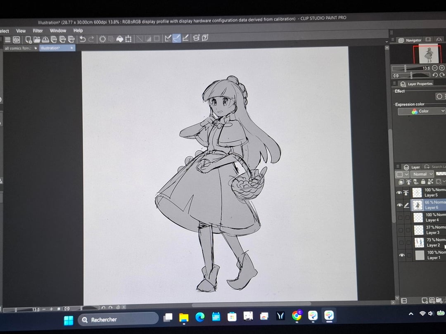Click the Fill bucket icon in command bar

pos(120,39)
